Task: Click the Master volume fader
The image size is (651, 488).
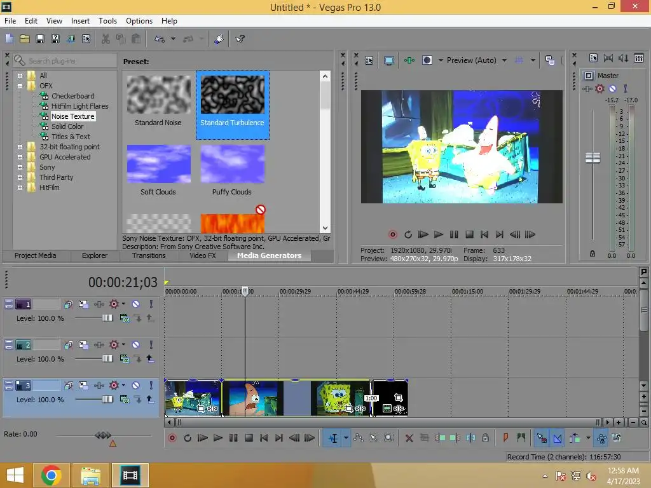Action: [x=593, y=158]
